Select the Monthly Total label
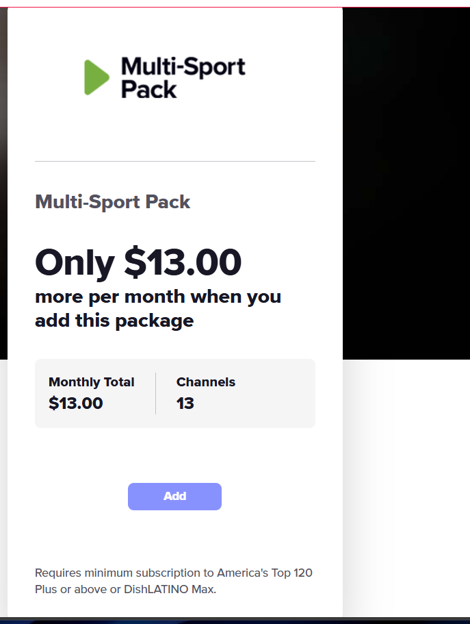470x624 pixels. point(92,382)
